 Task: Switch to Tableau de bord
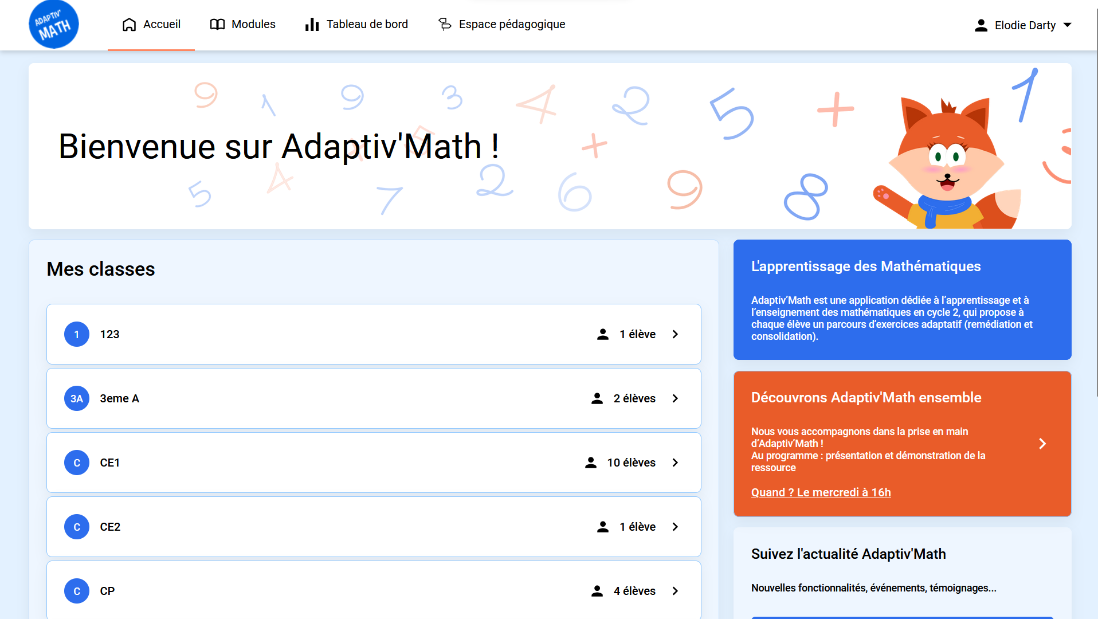click(x=356, y=25)
